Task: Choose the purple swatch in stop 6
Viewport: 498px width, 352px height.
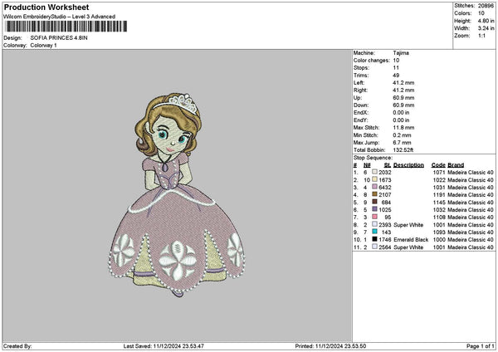Action: [x=375, y=209]
